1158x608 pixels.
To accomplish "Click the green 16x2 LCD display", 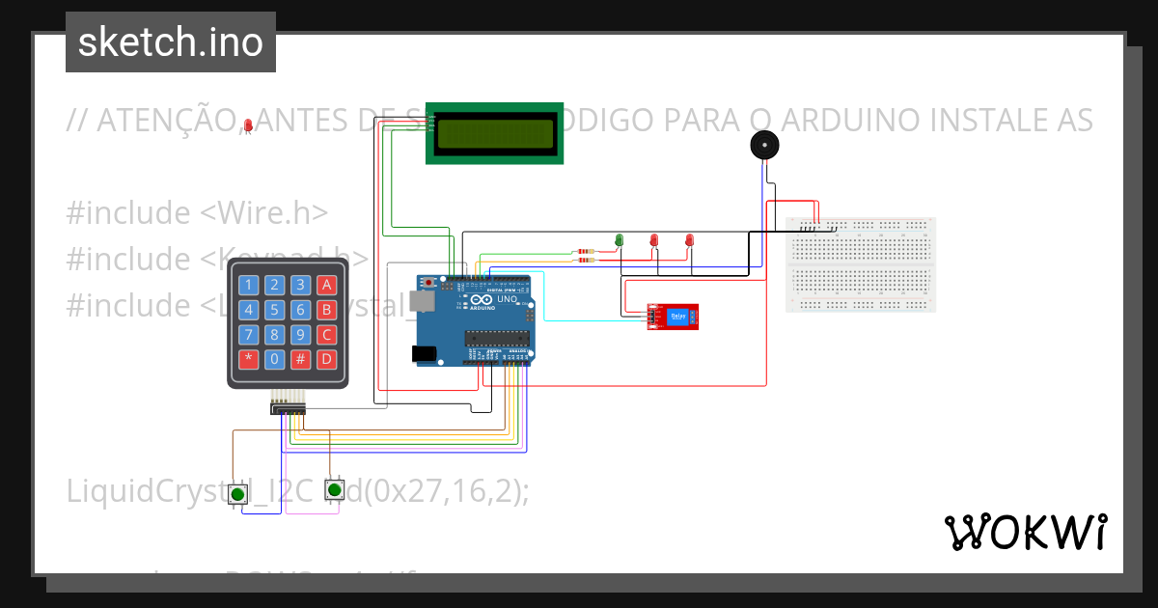I will [x=494, y=132].
